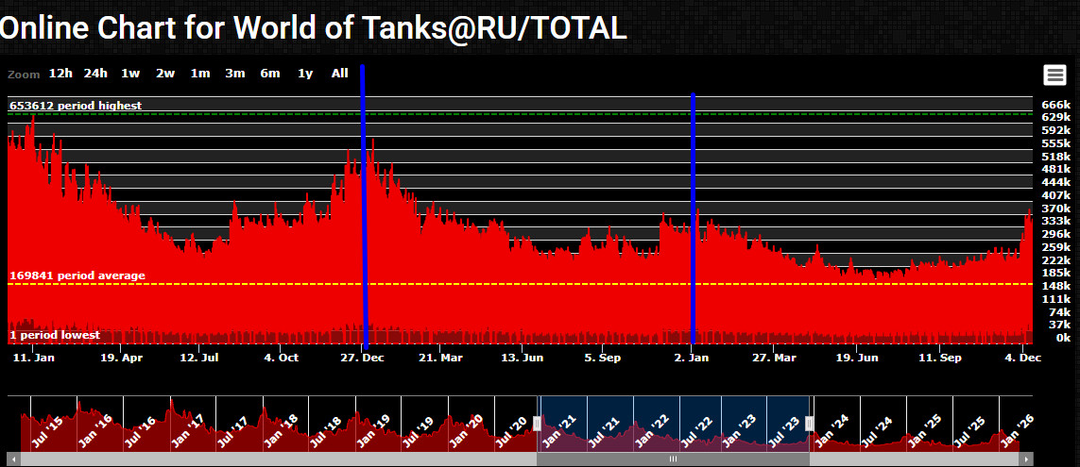Viewport: 1080px width, 467px height.
Task: Click the '19. Jun' x-axis label
Action: coord(857,358)
